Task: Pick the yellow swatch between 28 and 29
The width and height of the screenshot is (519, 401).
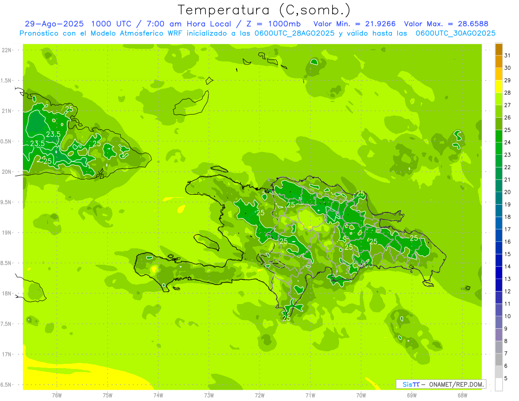Action: (x=499, y=87)
